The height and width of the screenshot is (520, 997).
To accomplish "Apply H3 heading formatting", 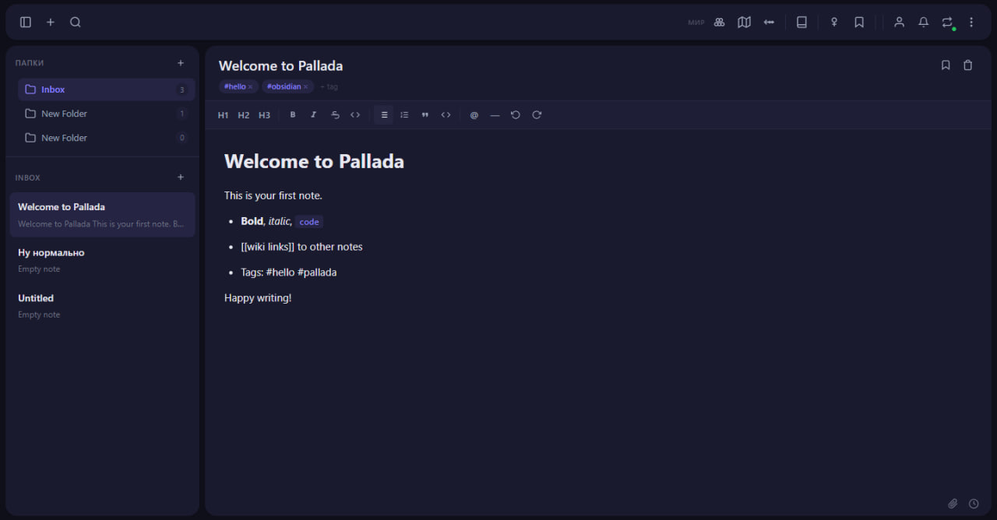I will point(264,115).
